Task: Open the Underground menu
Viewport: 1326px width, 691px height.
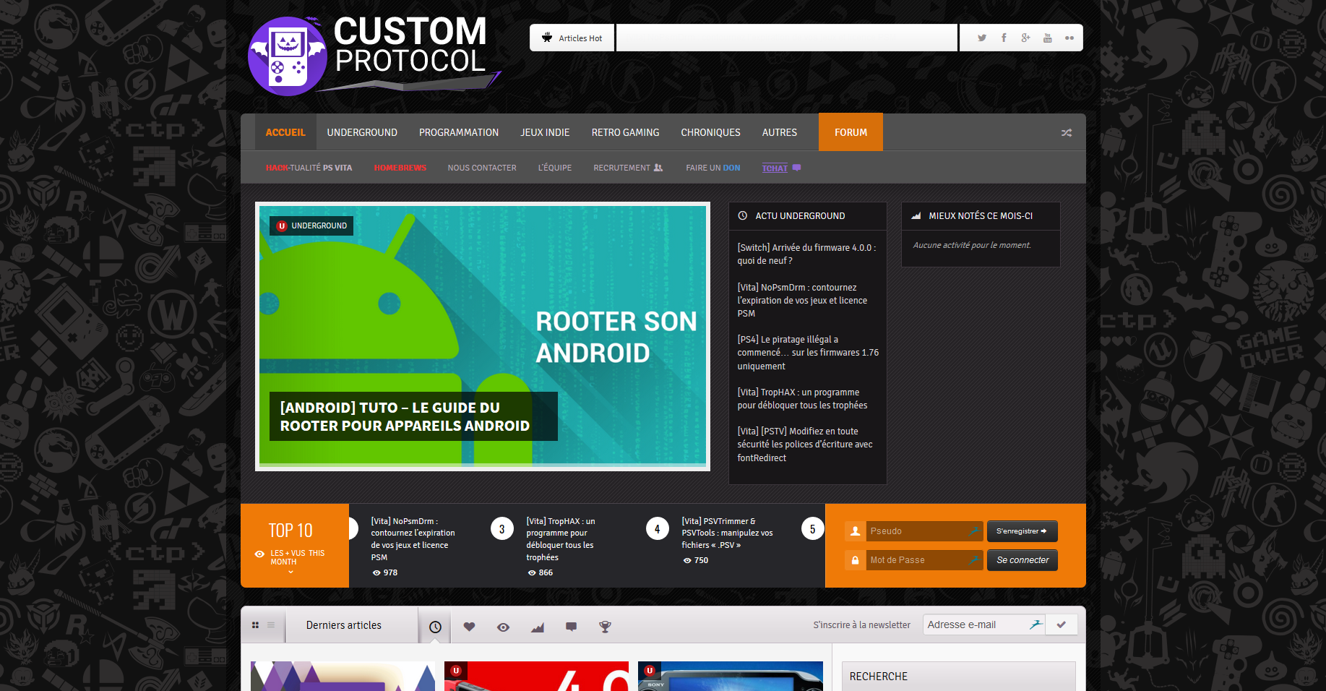Action: coord(362,132)
